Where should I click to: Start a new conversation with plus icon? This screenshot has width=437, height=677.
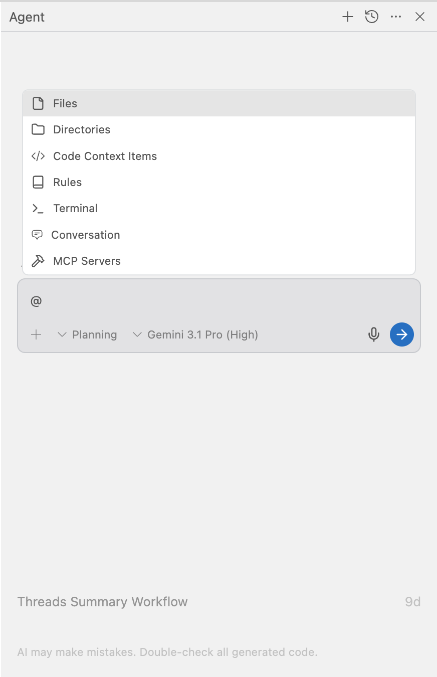click(x=347, y=17)
